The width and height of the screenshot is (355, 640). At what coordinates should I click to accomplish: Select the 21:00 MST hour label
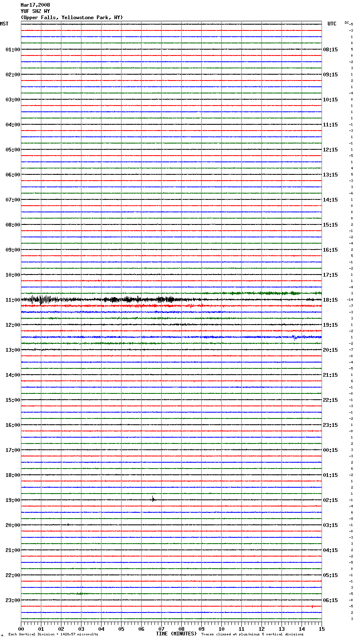[13, 550]
